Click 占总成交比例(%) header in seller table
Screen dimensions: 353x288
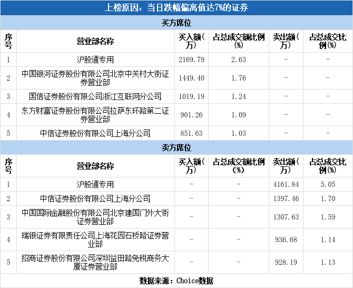click(328, 166)
